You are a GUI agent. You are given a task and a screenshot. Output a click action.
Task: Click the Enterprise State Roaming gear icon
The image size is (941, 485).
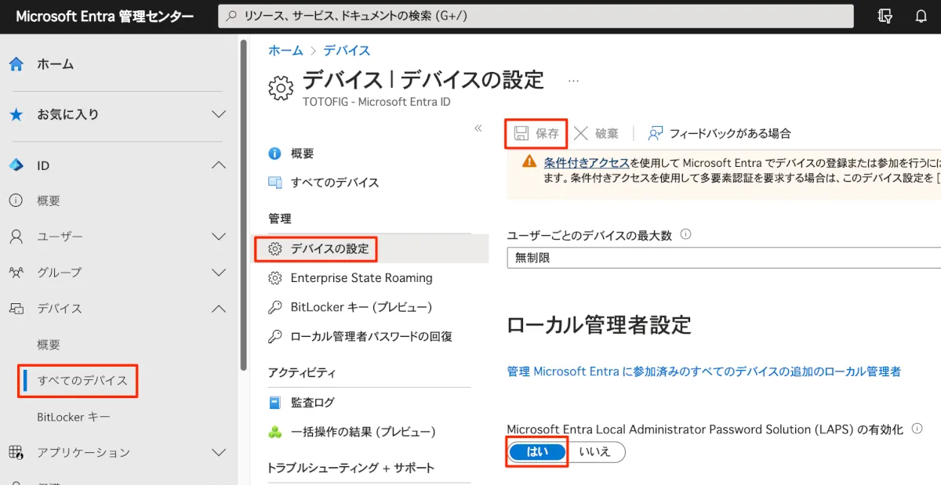pos(274,278)
